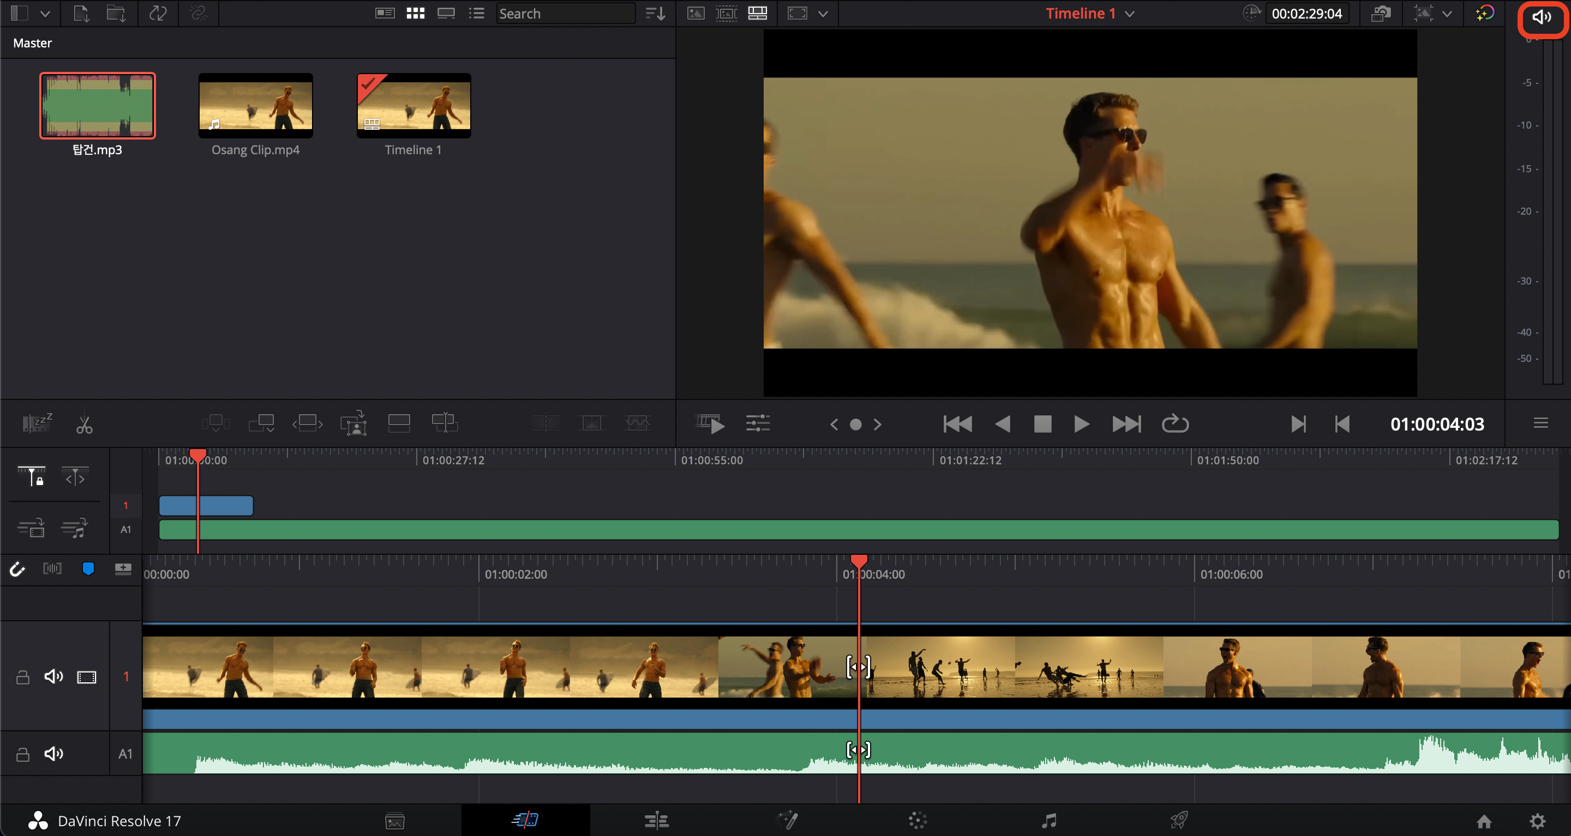Viewport: 1571px width, 836px height.
Task: Click the Fast Review icon
Action: point(710,423)
